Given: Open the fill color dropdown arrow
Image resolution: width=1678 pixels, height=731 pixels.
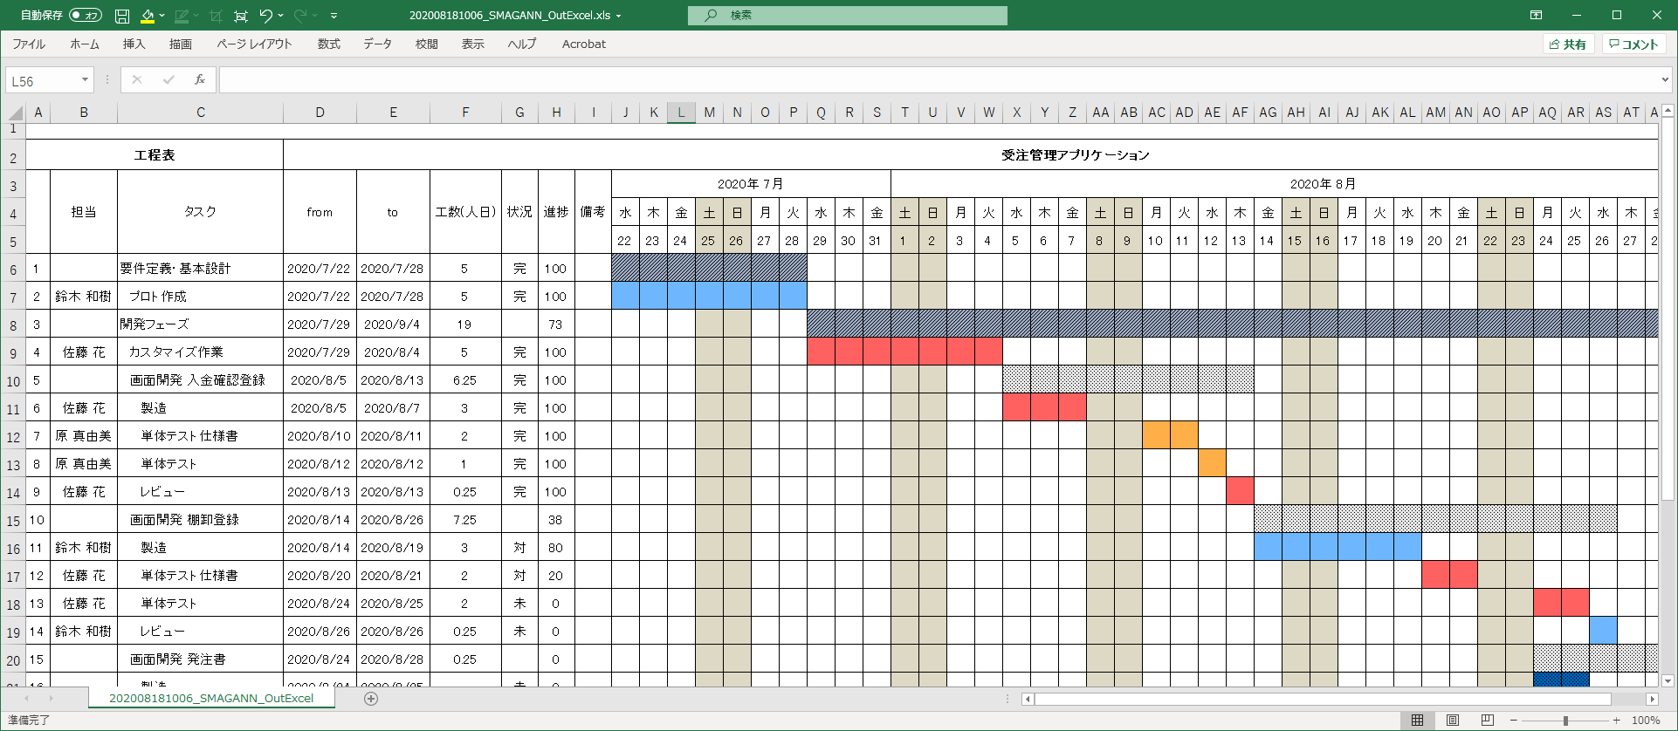Looking at the screenshot, I should (x=162, y=16).
